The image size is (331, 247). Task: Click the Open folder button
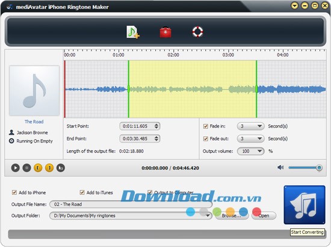[x=264, y=216]
